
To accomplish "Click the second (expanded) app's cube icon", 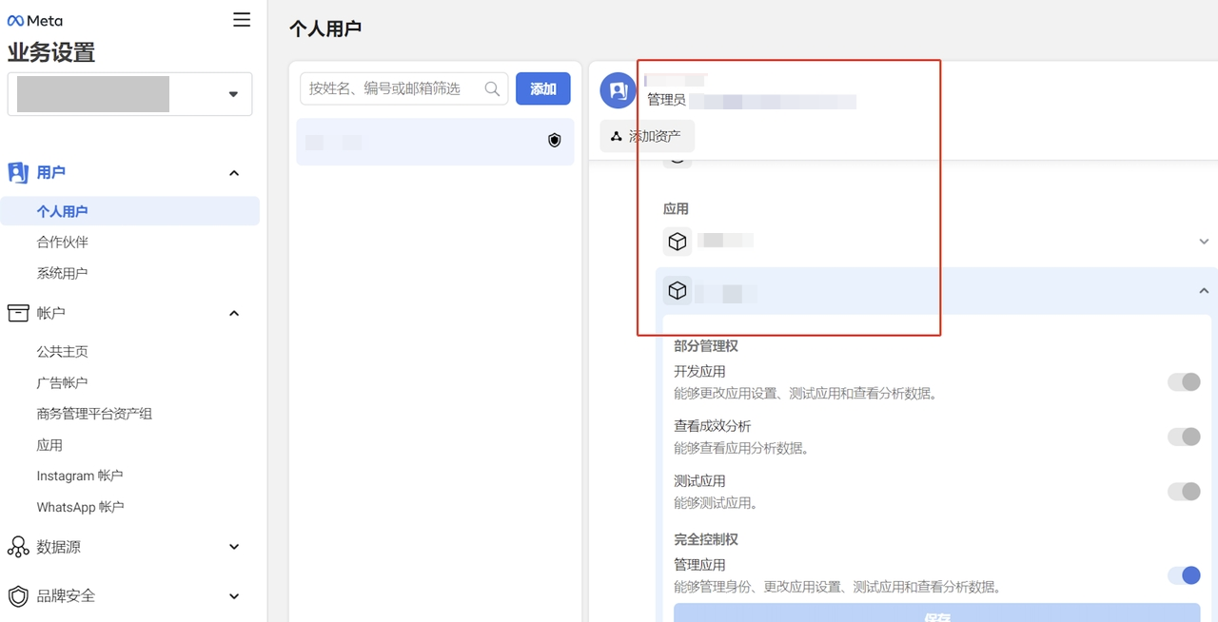I will [678, 291].
